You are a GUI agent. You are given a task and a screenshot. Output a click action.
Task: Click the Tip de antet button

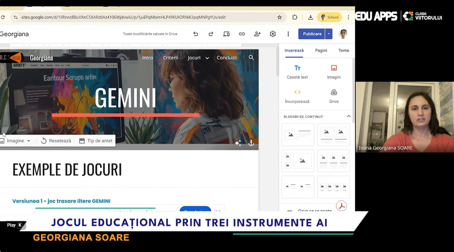coord(96,141)
